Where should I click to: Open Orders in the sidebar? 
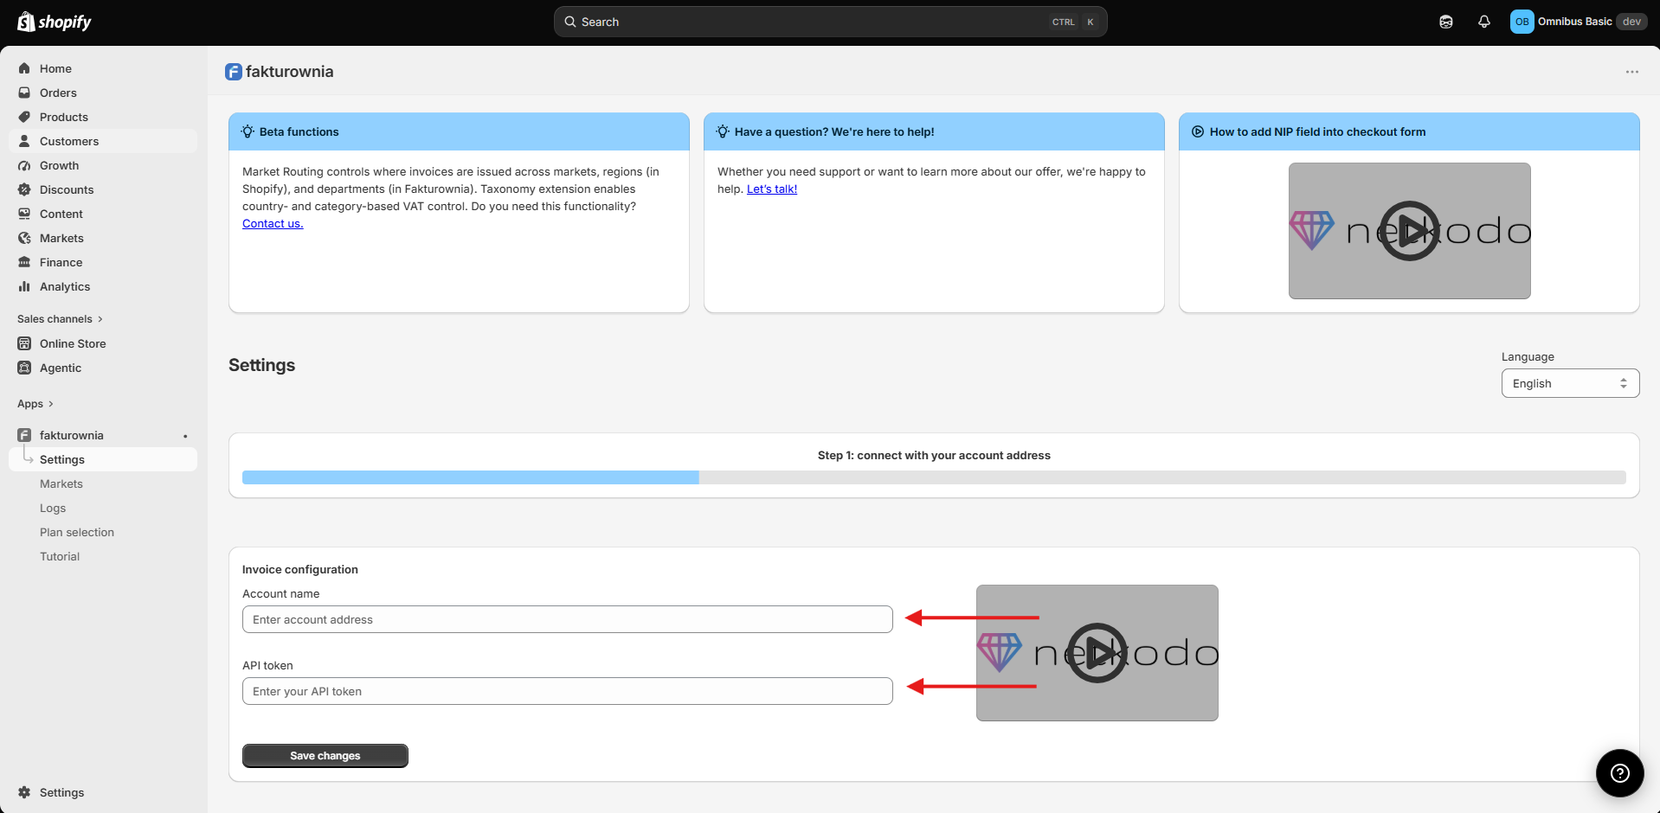(x=103, y=93)
